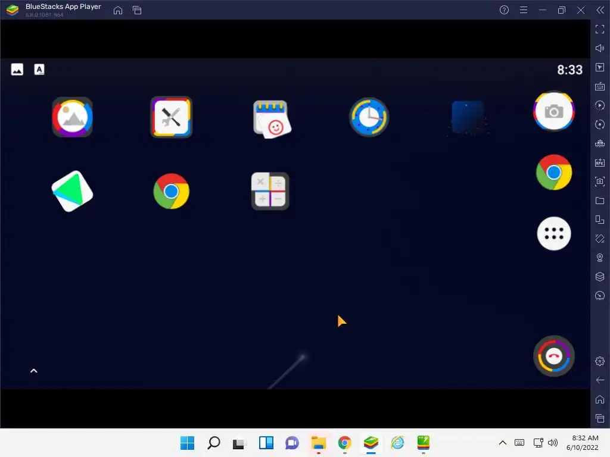Open BlueStacks help question mark

[x=504, y=10]
